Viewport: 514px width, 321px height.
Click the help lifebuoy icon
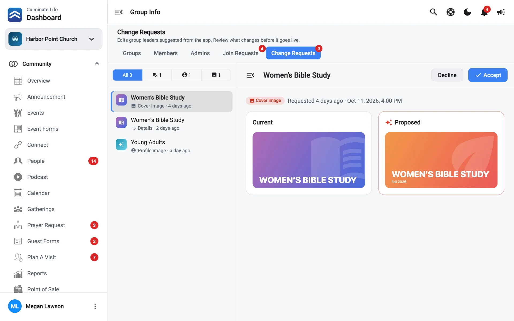click(x=451, y=12)
